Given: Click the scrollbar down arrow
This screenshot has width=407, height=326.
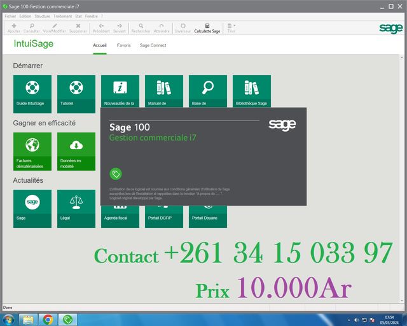Looking at the screenshot, I should point(402,301).
